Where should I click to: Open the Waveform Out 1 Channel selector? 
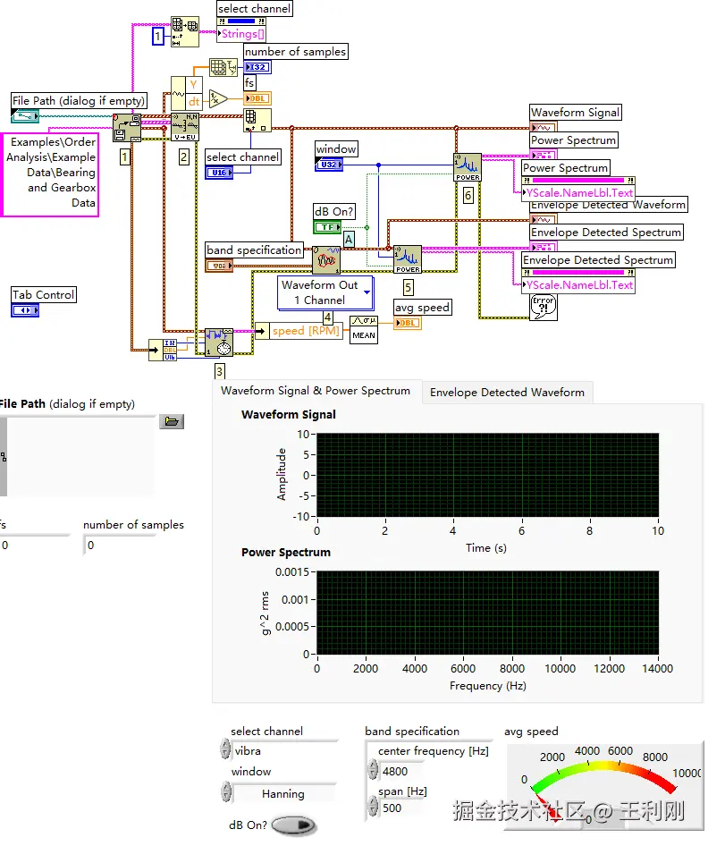[x=325, y=292]
